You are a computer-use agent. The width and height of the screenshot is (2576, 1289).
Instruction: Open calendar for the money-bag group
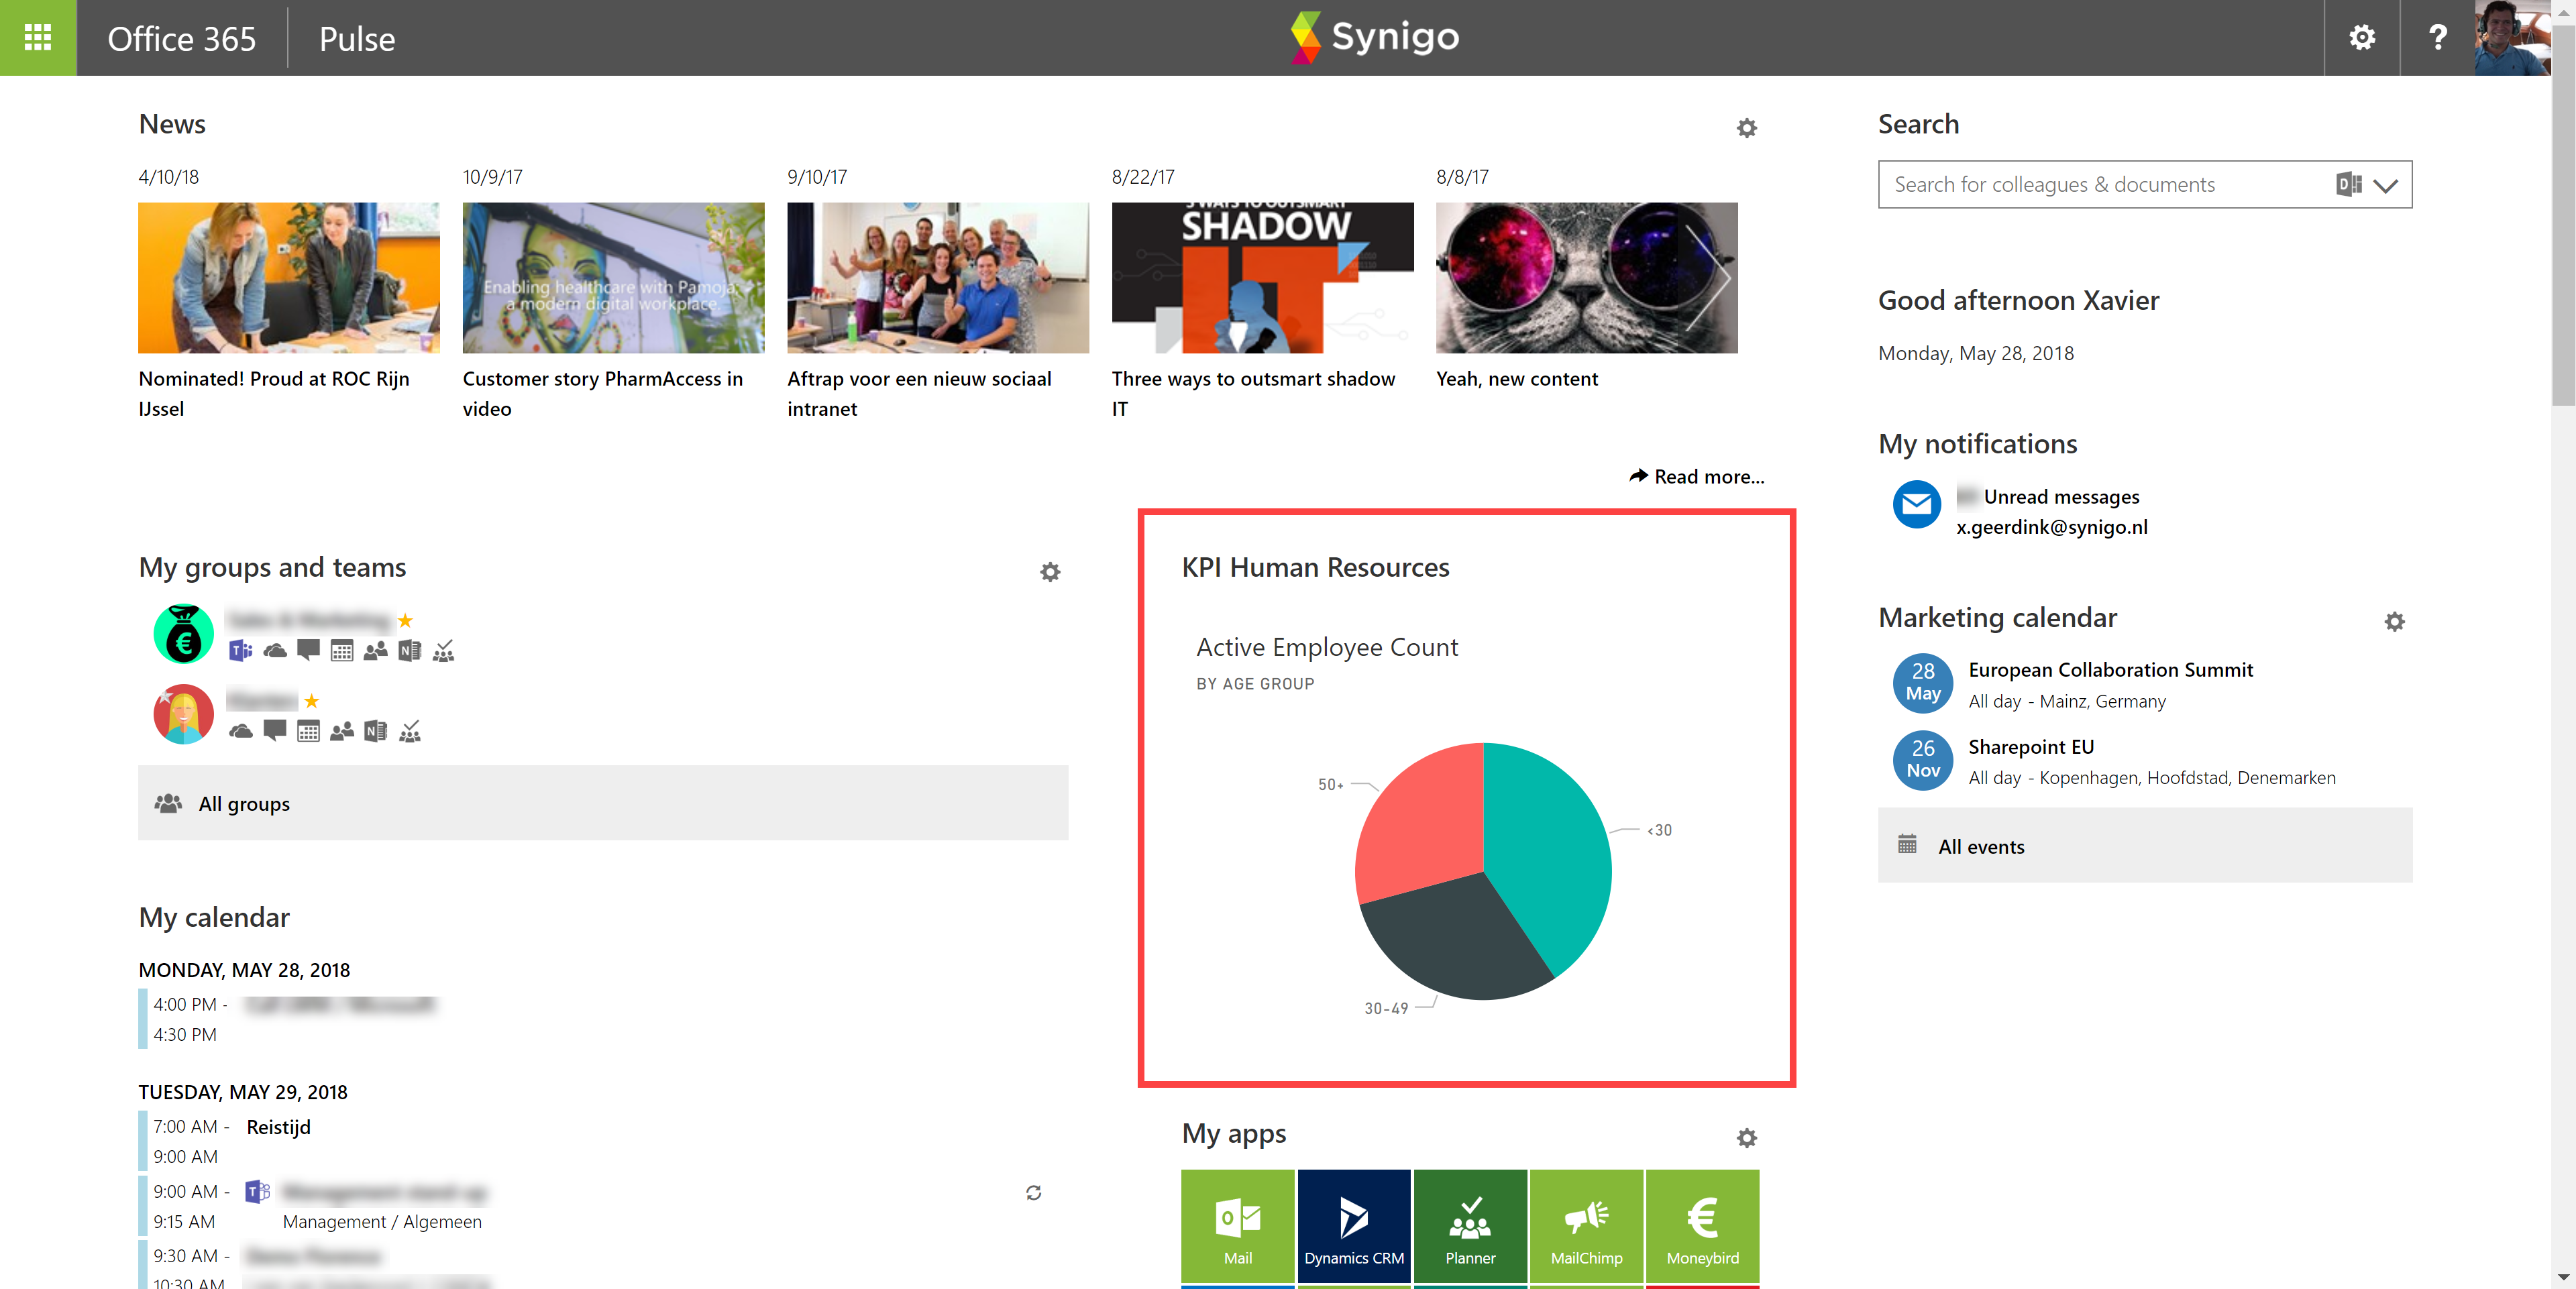[x=342, y=651]
